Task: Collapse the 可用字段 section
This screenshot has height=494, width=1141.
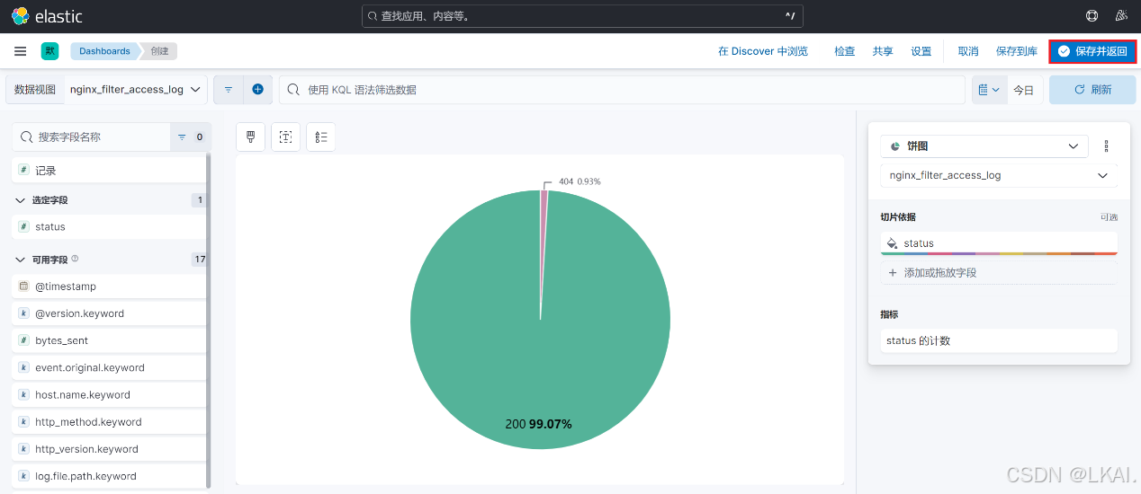Action: (x=21, y=260)
